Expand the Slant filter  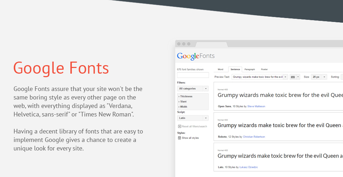click(183, 102)
